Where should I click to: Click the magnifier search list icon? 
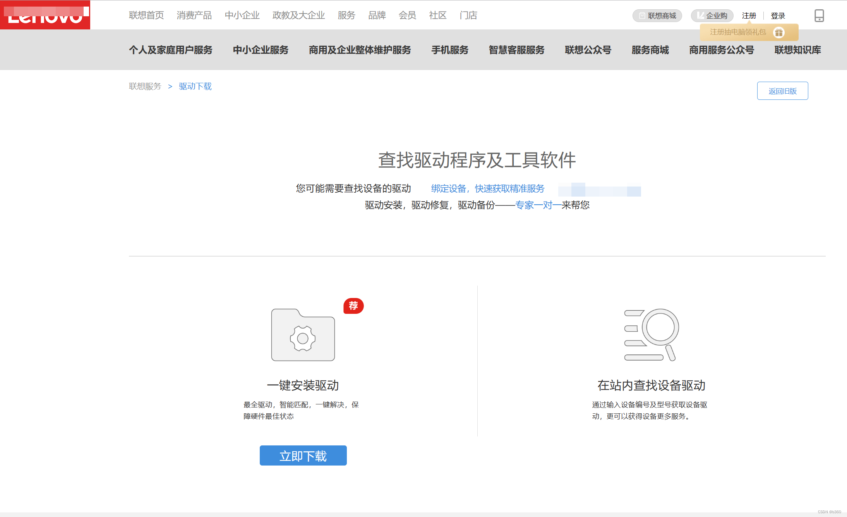[651, 335]
